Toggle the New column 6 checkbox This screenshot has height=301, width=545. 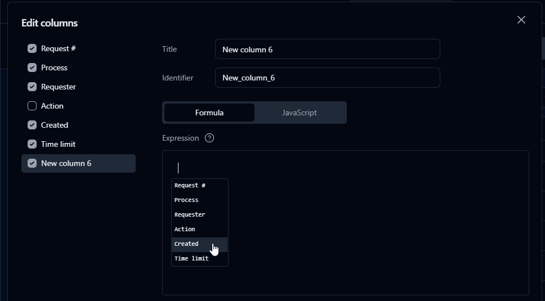(x=32, y=163)
